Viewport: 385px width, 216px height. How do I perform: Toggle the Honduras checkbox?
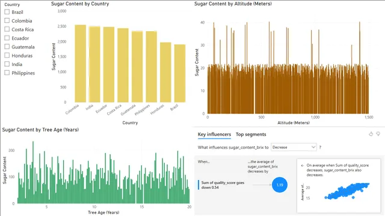7,55
